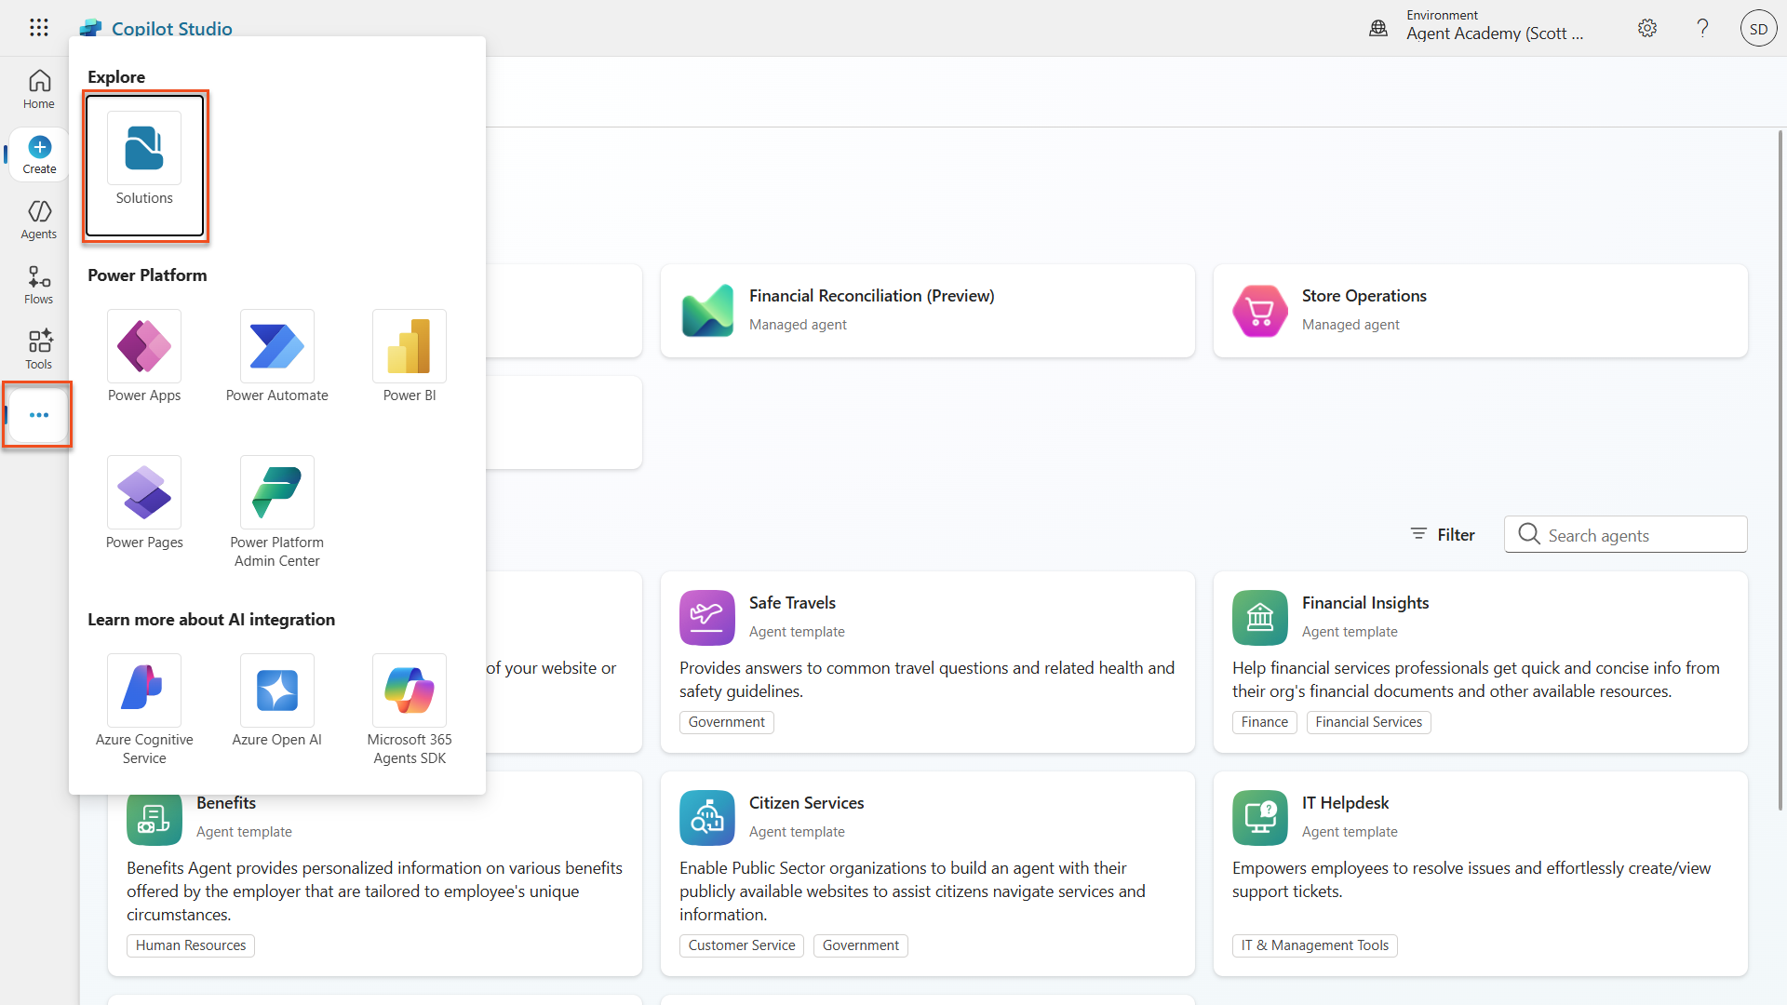
Task: Open the Filter options
Action: tap(1443, 534)
